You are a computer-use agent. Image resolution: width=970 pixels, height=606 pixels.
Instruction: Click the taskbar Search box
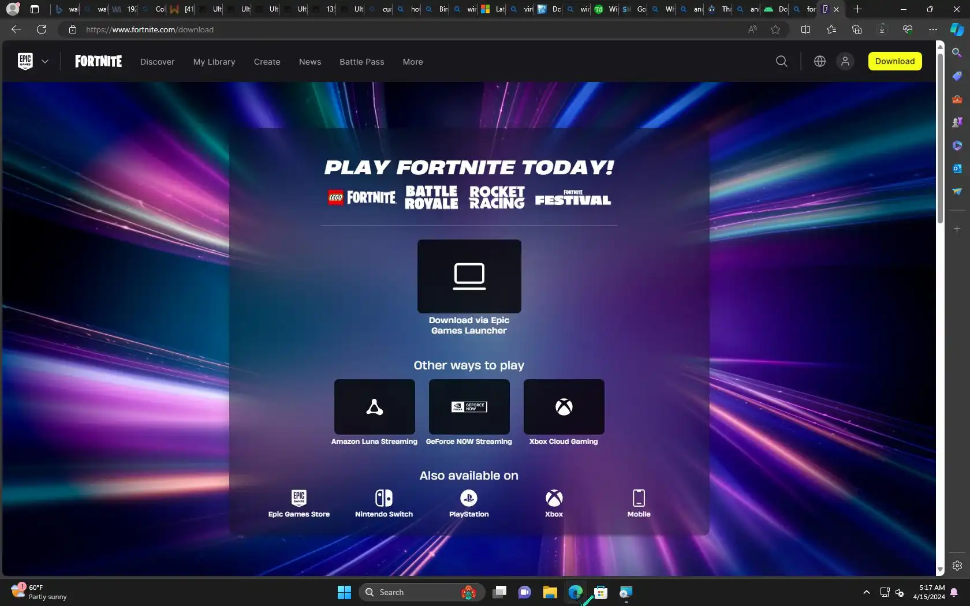pyautogui.click(x=420, y=592)
